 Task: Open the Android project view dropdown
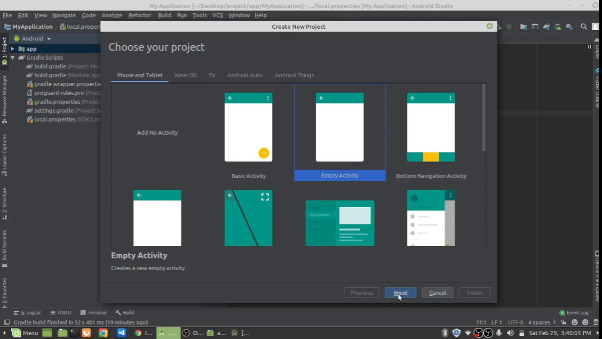coord(32,39)
